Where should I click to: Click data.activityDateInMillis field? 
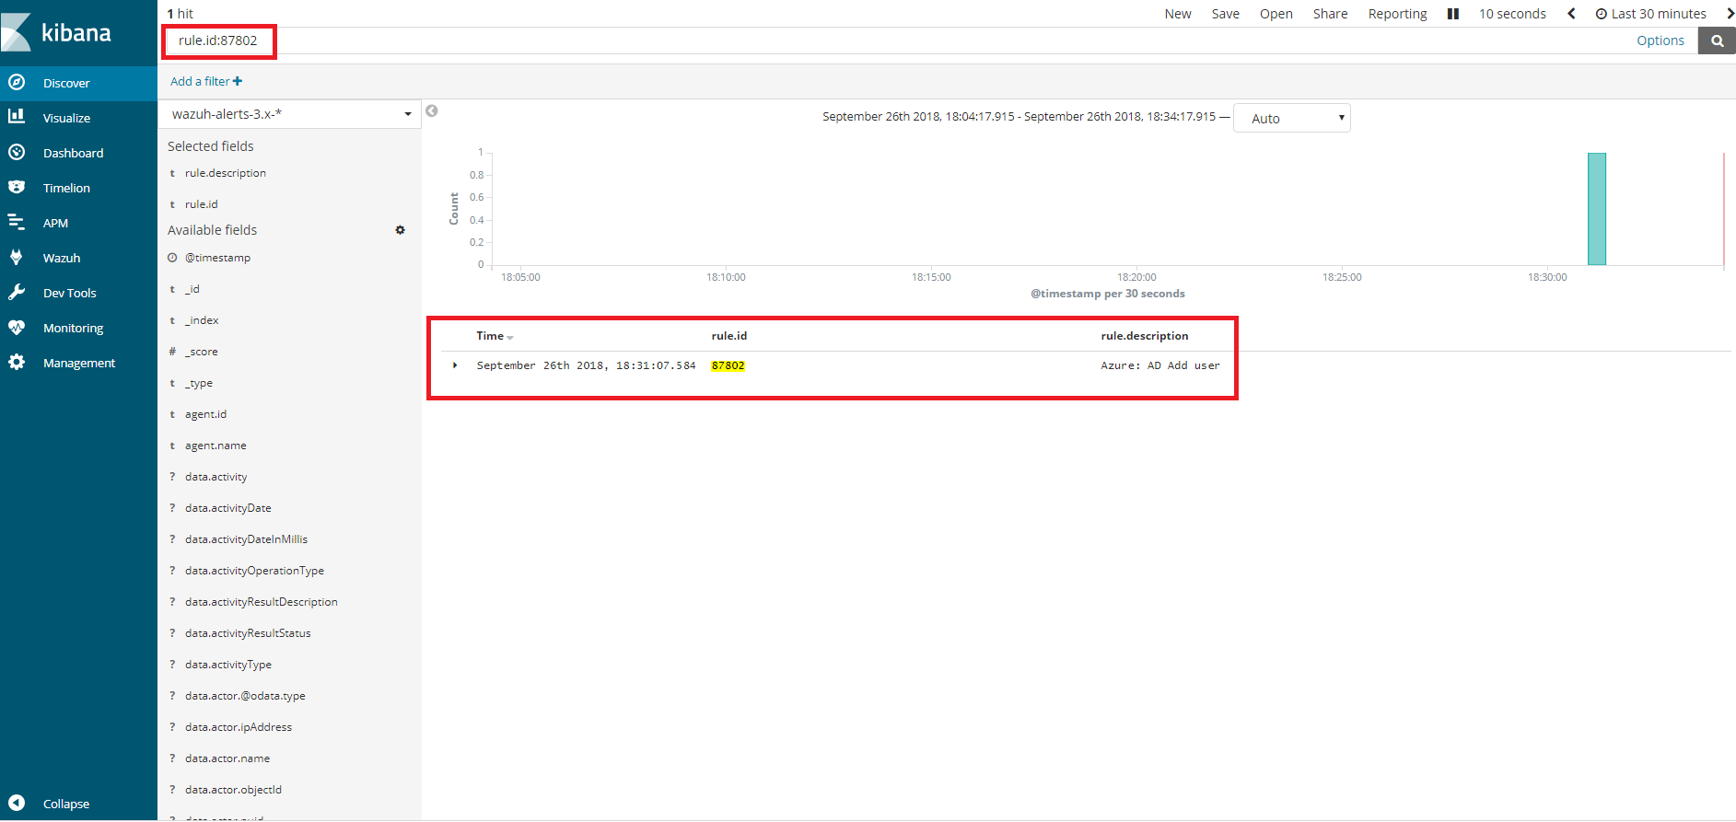246,539
